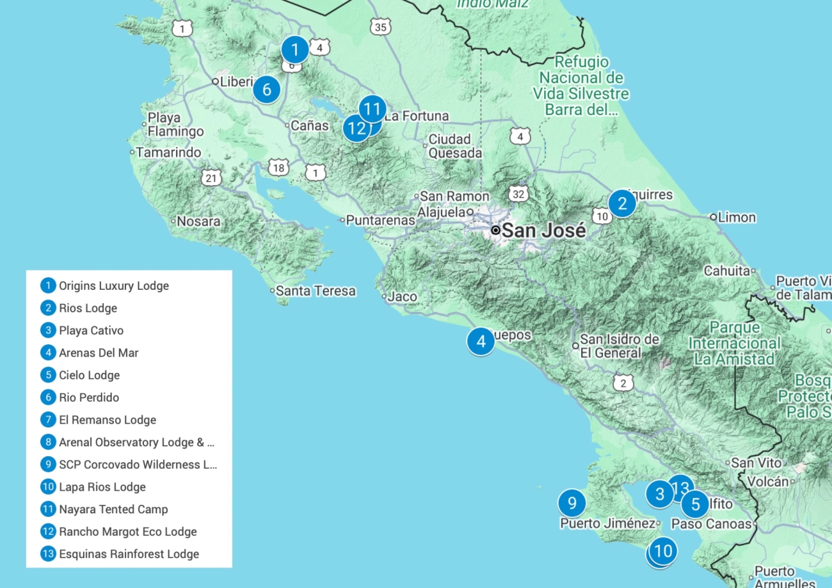Screen dimensions: 832x588
Task: Click marker 11 for Nayara Tented Camp
Action: 373,109
